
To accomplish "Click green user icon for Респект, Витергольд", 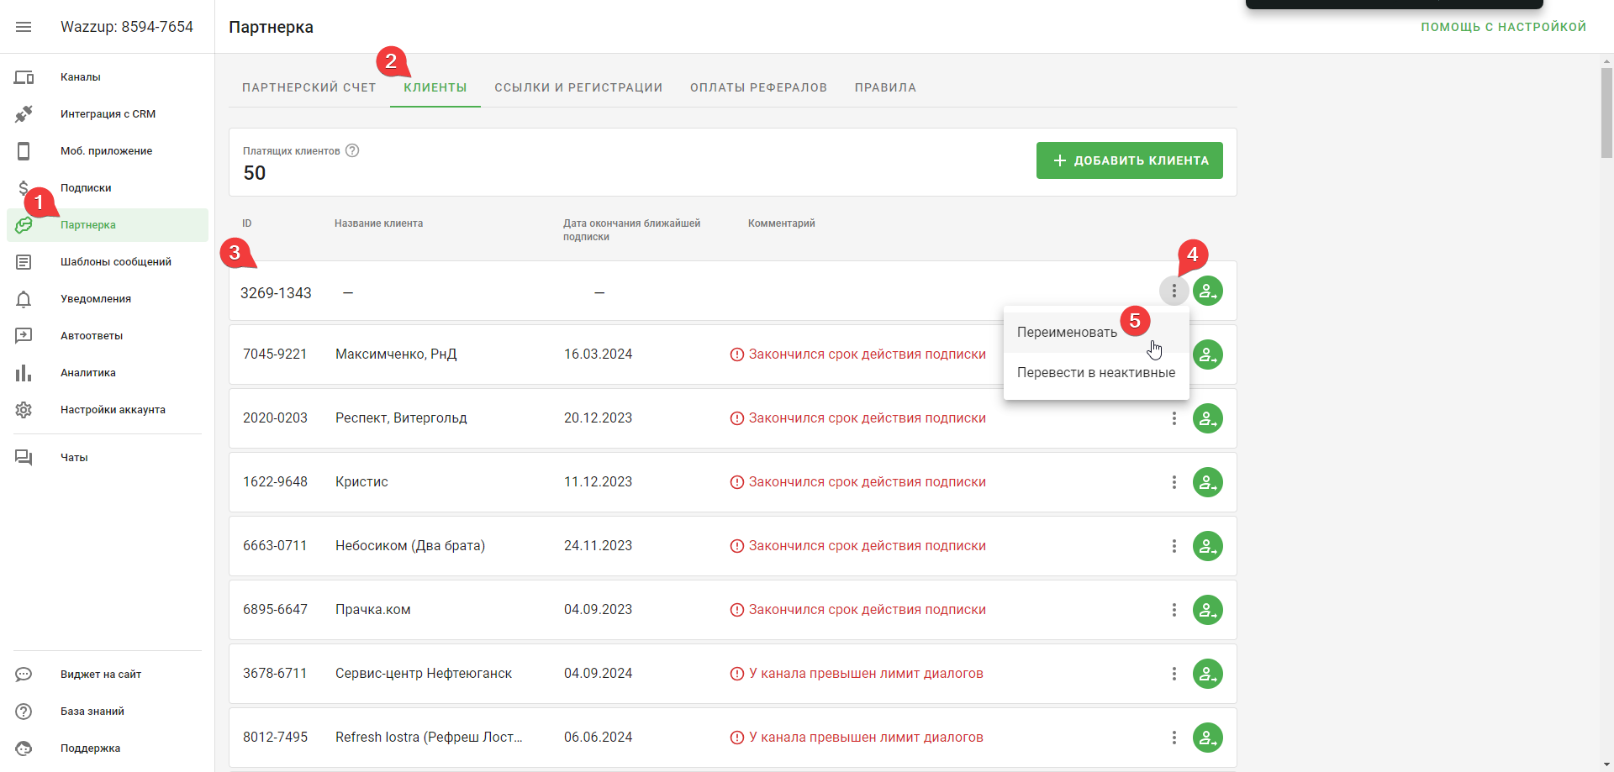I will 1208,418.
